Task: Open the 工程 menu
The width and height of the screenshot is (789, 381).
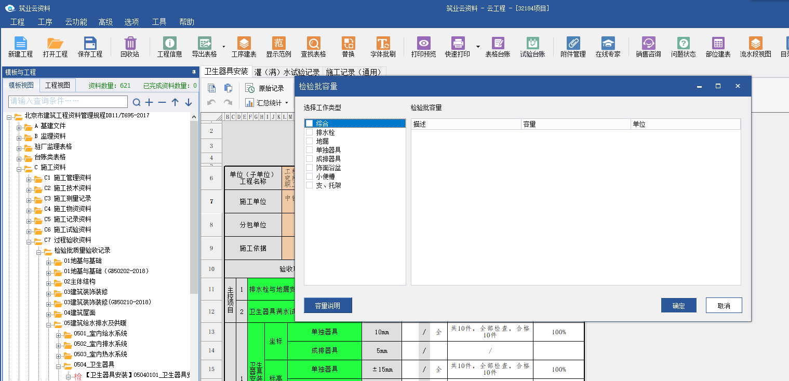Action: [17, 22]
